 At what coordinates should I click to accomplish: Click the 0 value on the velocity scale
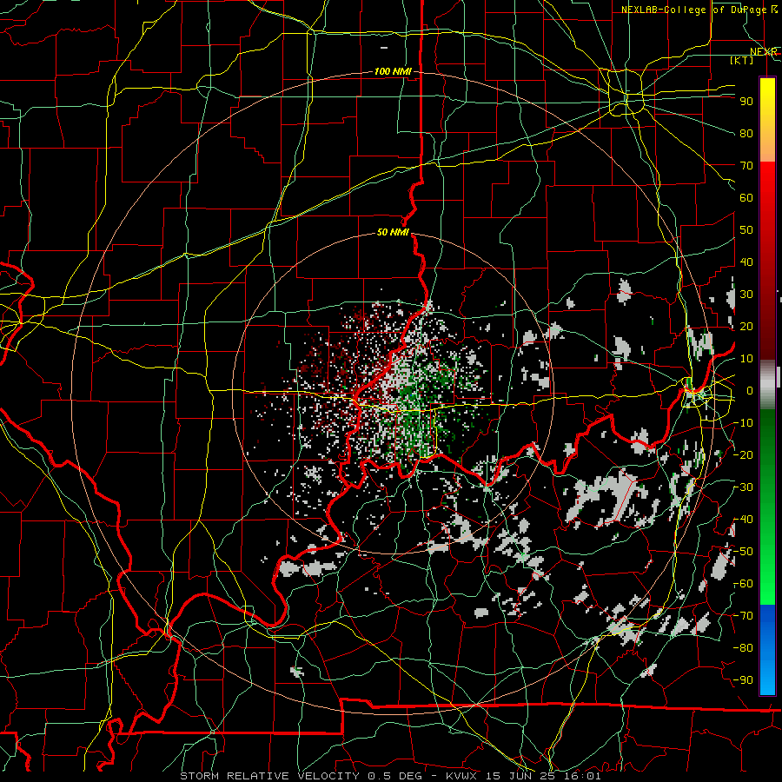click(x=750, y=391)
